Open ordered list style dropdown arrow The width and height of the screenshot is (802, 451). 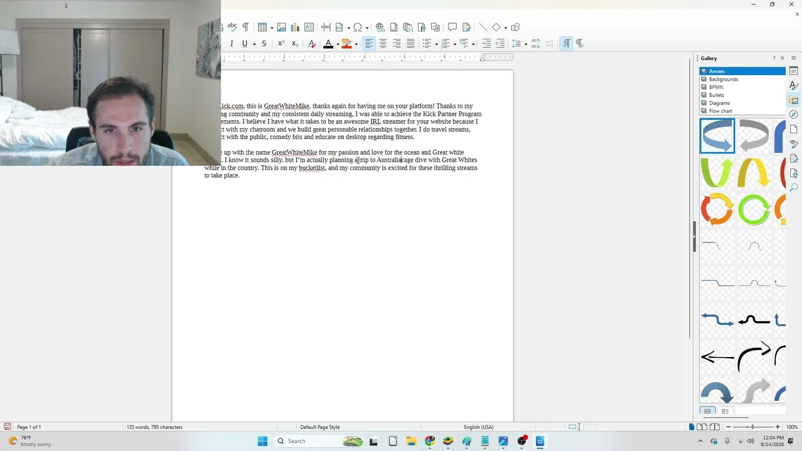[455, 44]
